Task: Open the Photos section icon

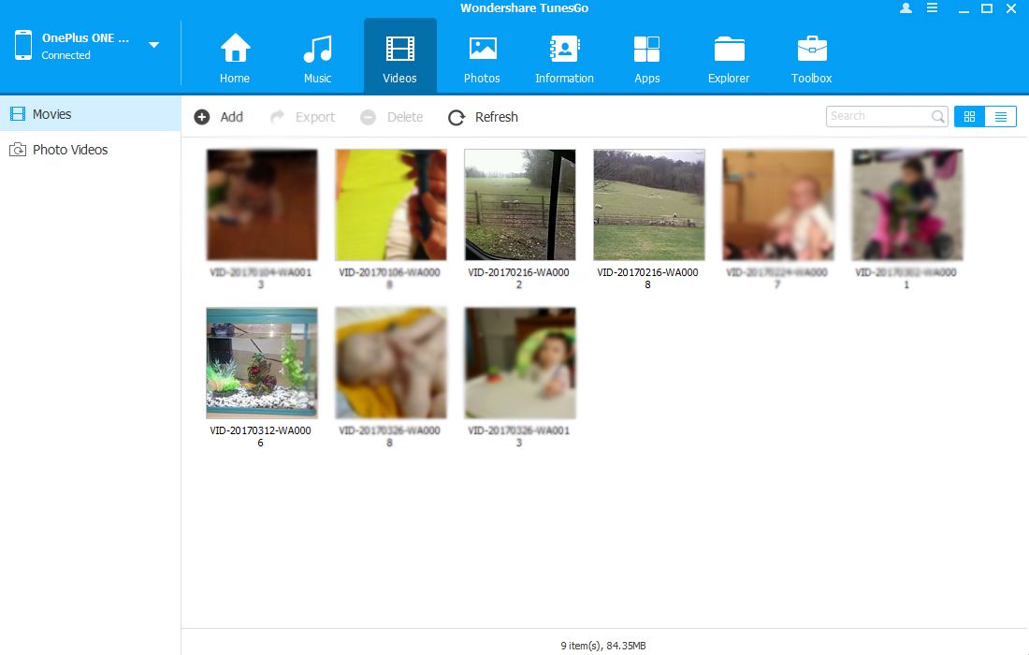Action: [x=482, y=50]
